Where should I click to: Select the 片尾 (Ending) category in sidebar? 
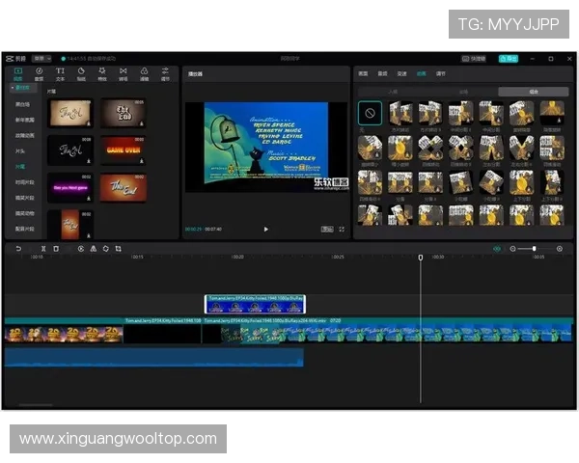point(21,166)
